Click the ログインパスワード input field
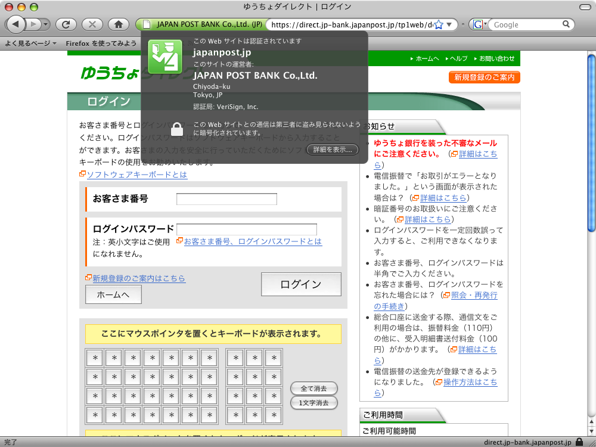Viewport: 596px width, 447px height. [x=247, y=229]
